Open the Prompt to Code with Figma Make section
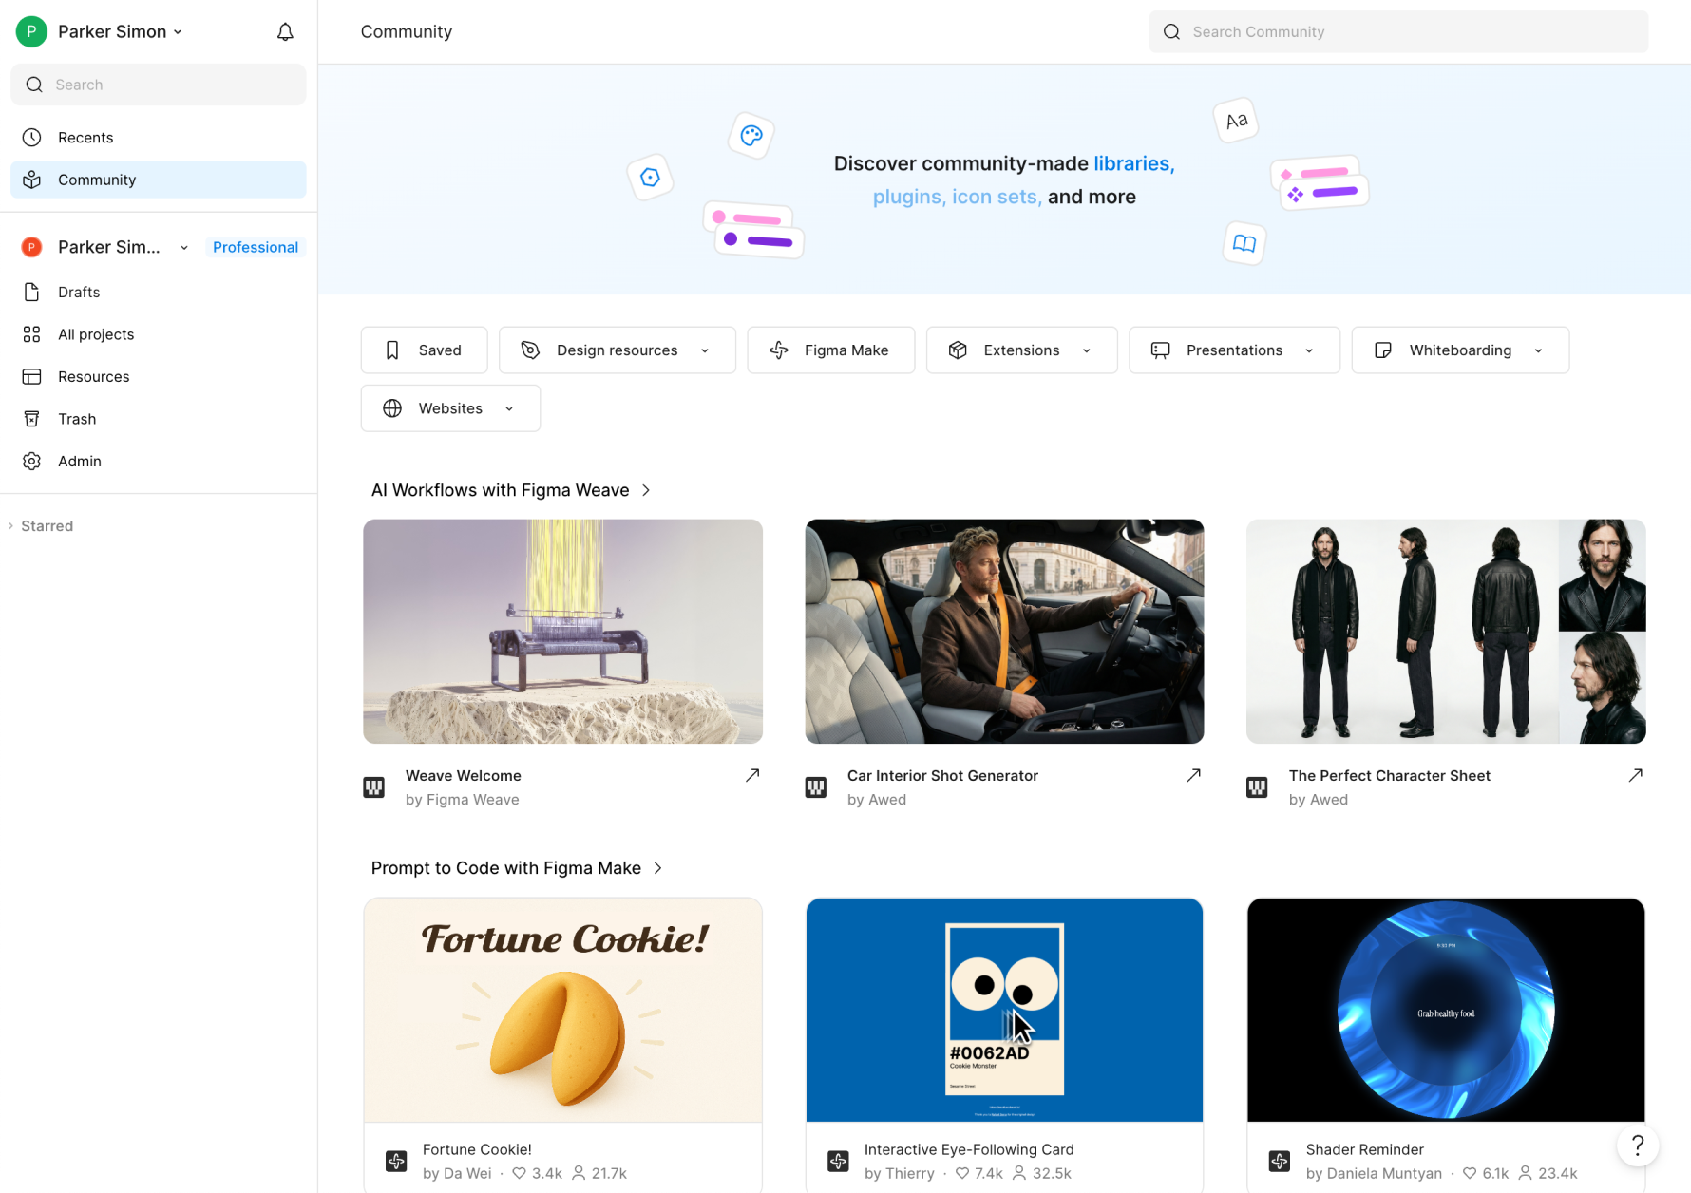1691x1193 pixels. (x=517, y=868)
